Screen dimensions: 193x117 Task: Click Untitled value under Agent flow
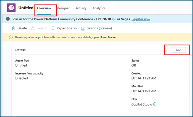click(21, 65)
